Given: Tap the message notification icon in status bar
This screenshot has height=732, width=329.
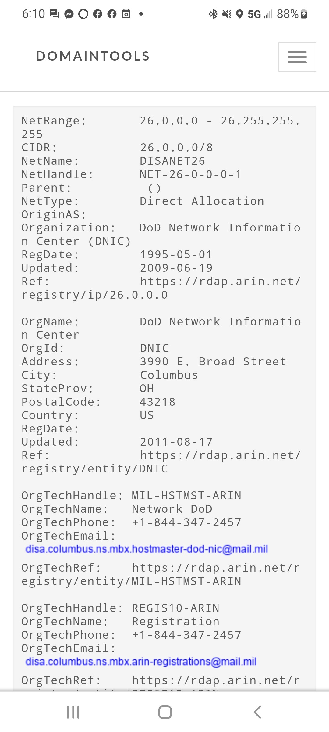Looking at the screenshot, I should pyautogui.click(x=55, y=14).
